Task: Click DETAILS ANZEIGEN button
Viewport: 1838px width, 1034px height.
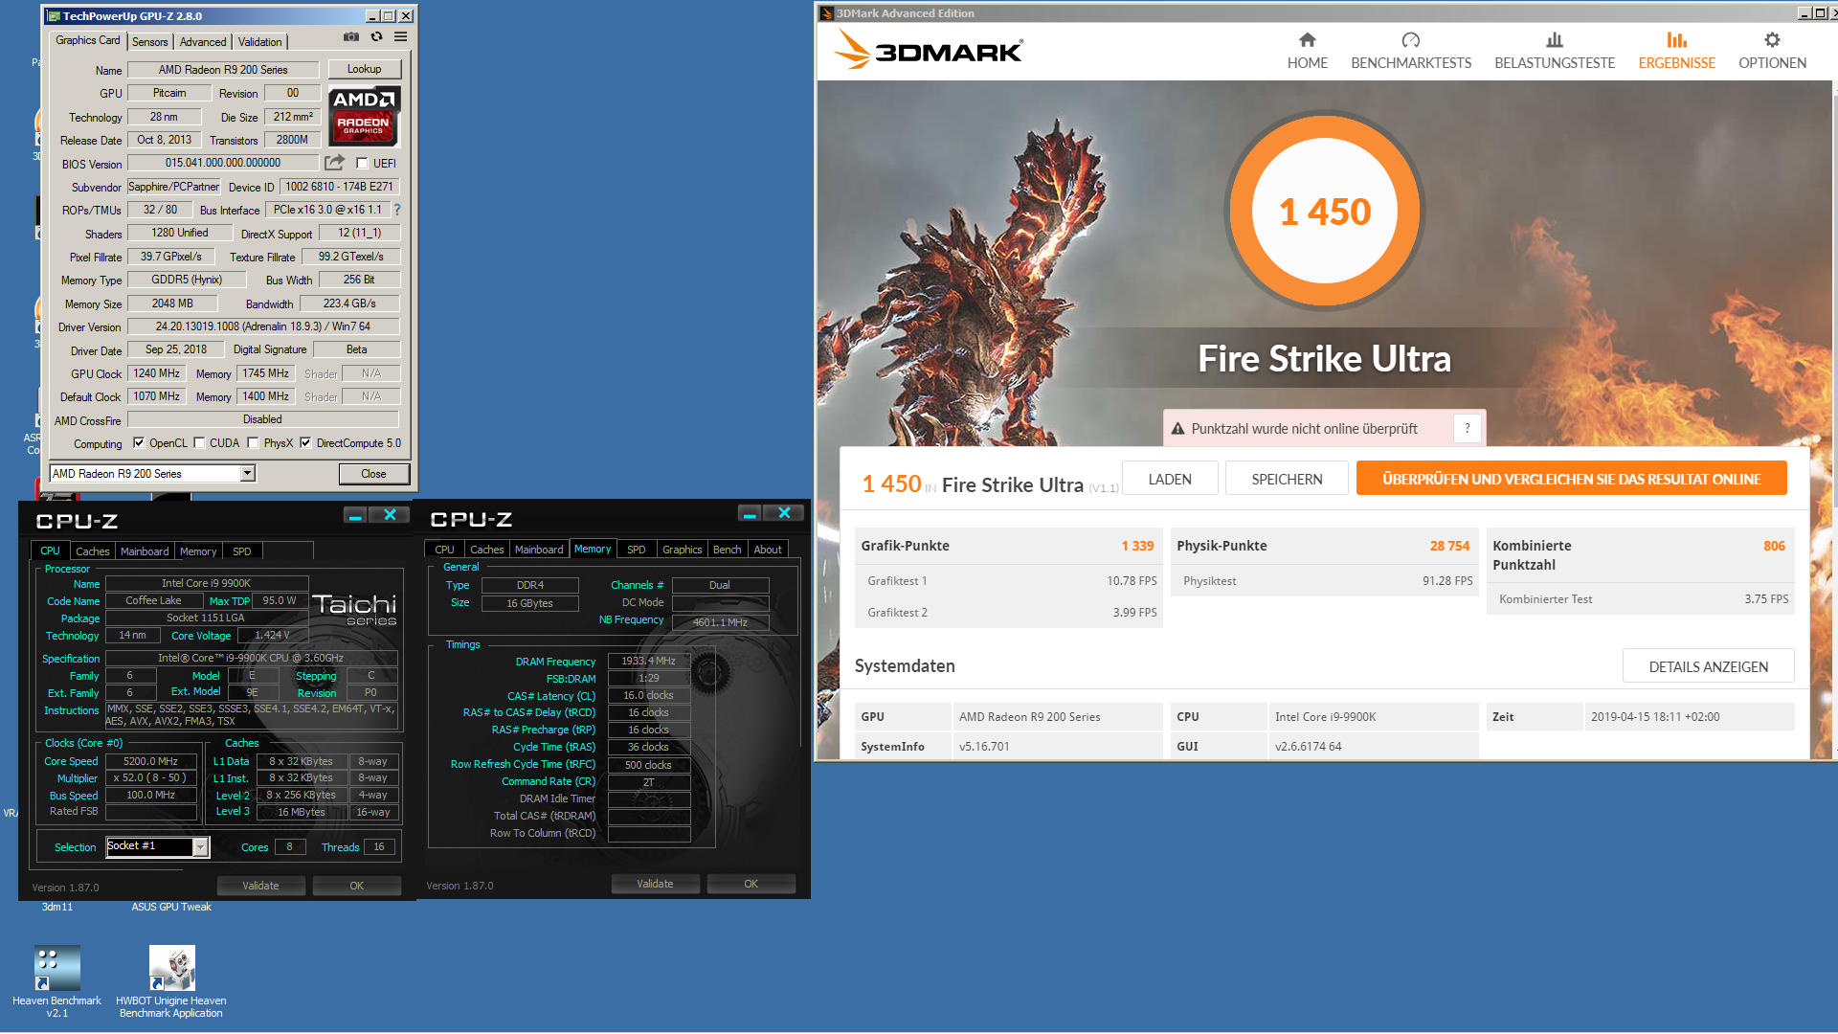Action: [1708, 666]
